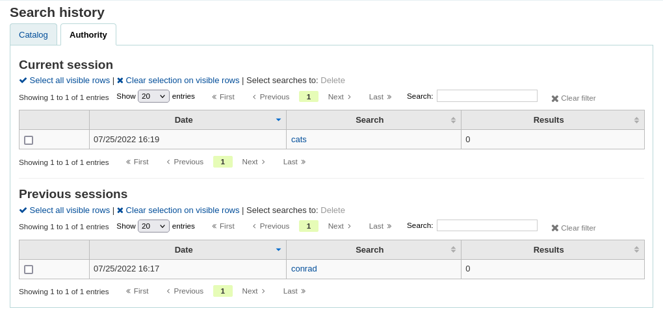Click Clear filter X icon in Current session
This screenshot has width=663, height=315.
pyautogui.click(x=555, y=99)
